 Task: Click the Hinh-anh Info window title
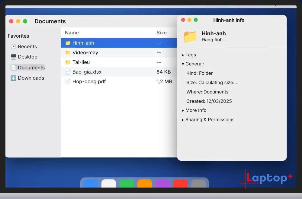coord(229,20)
